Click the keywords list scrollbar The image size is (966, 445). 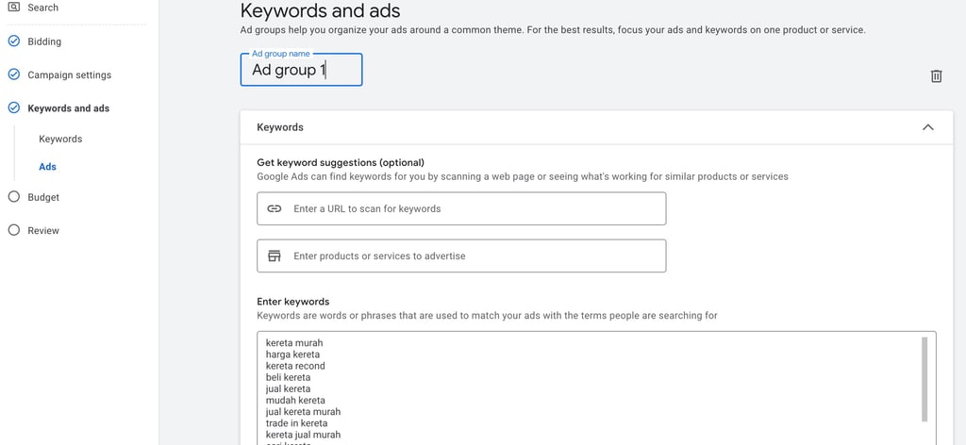(924, 377)
